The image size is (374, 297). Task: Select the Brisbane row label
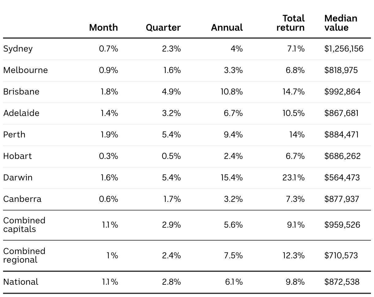pyautogui.click(x=21, y=92)
